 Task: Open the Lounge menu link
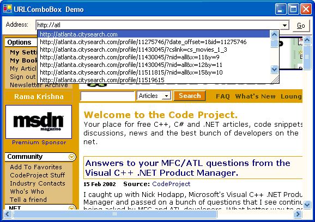291,96
